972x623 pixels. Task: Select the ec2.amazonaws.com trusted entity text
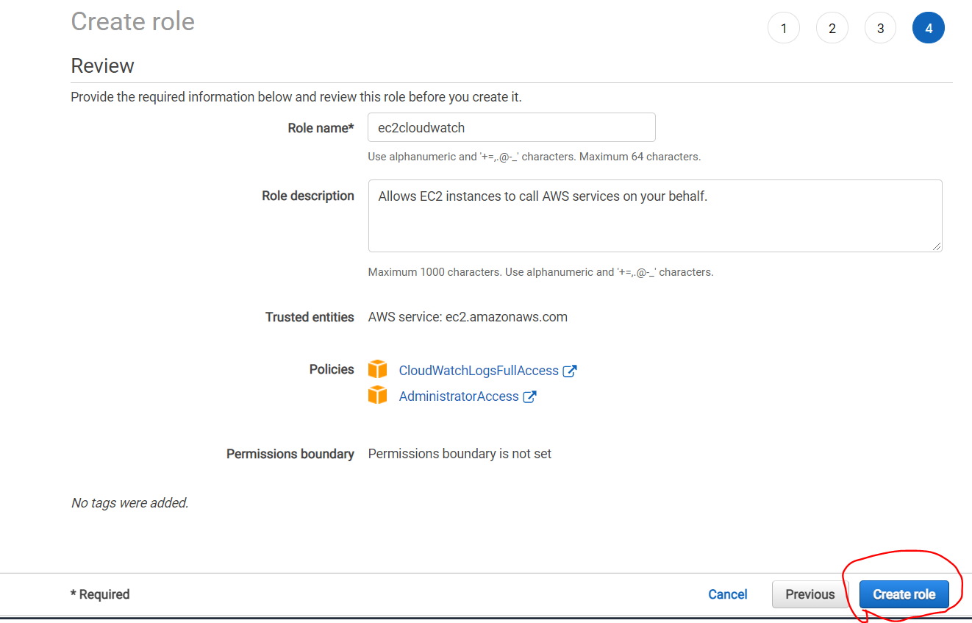coord(507,317)
